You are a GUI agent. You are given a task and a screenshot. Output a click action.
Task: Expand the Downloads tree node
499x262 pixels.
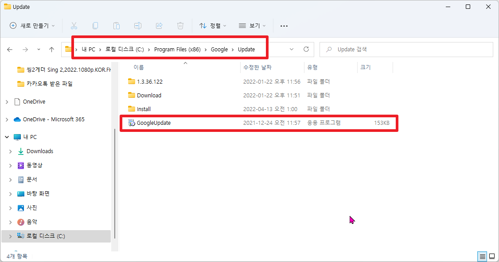[11, 151]
